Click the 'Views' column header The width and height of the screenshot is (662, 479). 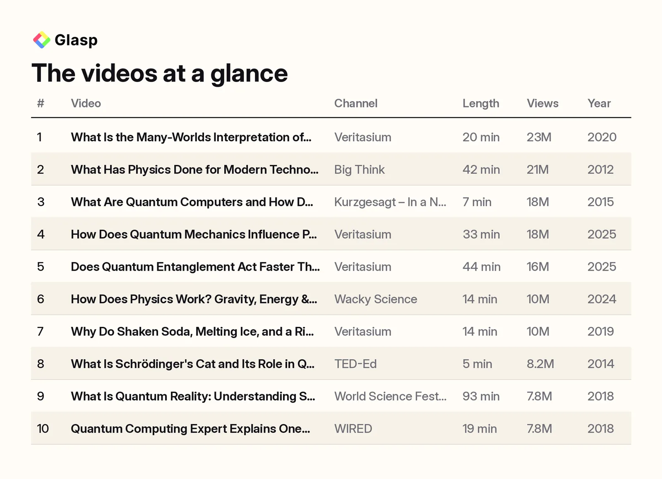pos(542,103)
